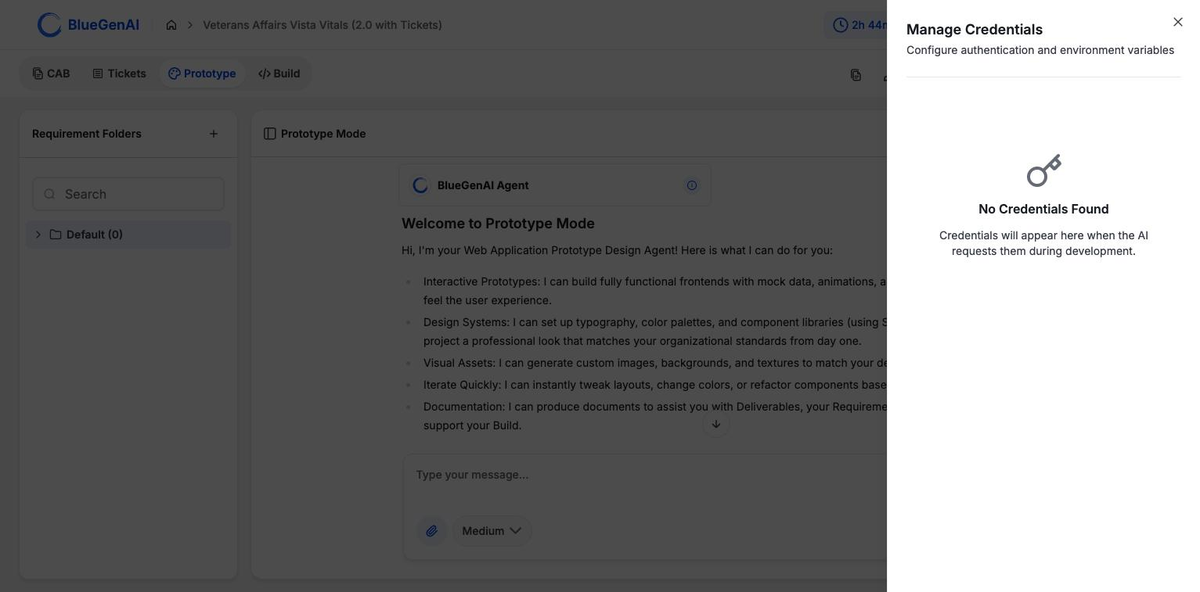The width and height of the screenshot is (1200, 592).
Task: Open the Medium level dropdown
Action: [x=492, y=531]
